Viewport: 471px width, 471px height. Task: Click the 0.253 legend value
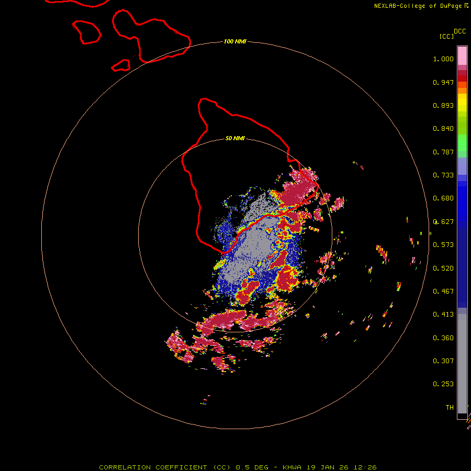pos(443,384)
